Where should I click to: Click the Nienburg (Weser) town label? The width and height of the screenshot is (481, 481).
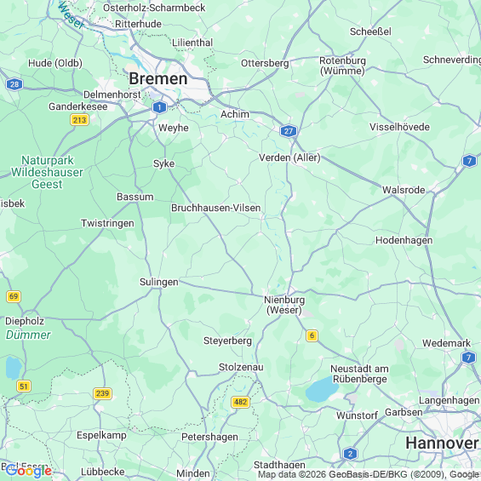(284, 305)
